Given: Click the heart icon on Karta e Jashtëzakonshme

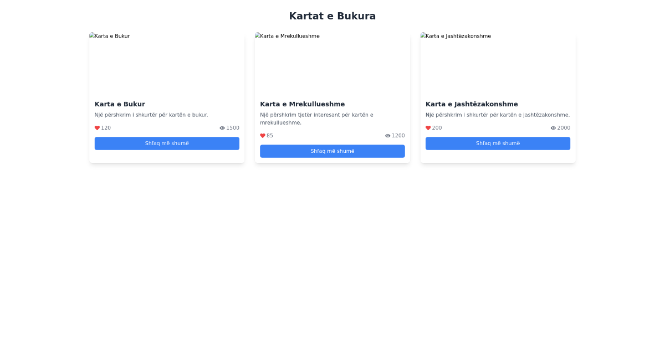Looking at the screenshot, I should 427,127.
